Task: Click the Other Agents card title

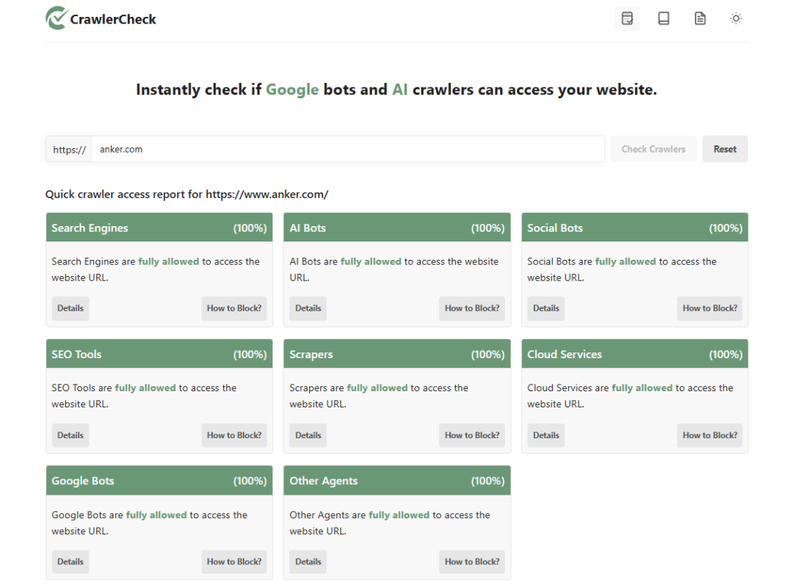Action: [x=323, y=481]
